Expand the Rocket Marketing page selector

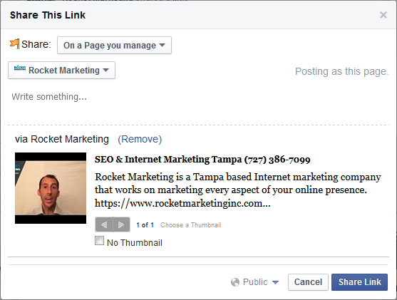click(61, 70)
